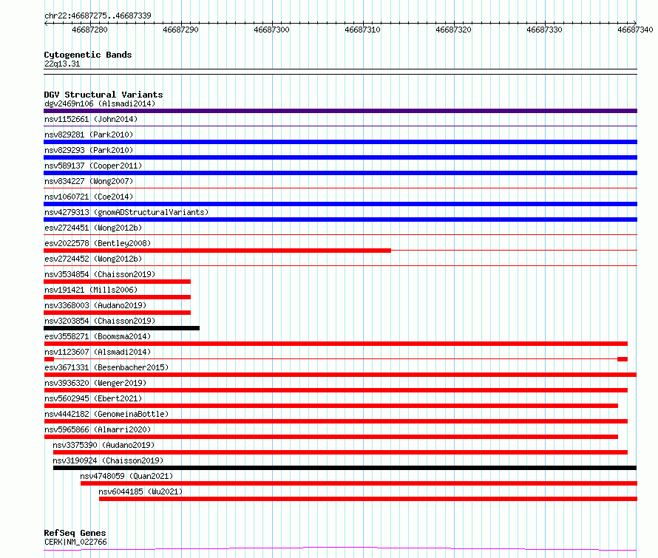
Task: Click the thick red bar under esv2022578
Action: pos(217,251)
